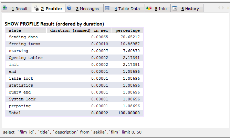Switch to the Messages tab label

[x=87, y=9]
